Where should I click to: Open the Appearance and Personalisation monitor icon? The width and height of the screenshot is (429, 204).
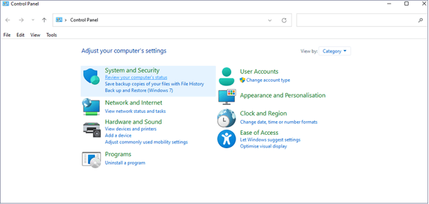pyautogui.click(x=227, y=97)
